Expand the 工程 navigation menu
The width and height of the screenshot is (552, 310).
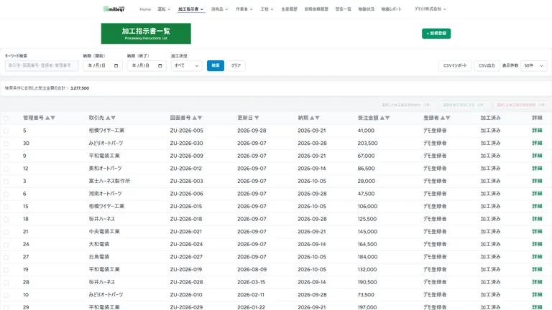(x=267, y=9)
